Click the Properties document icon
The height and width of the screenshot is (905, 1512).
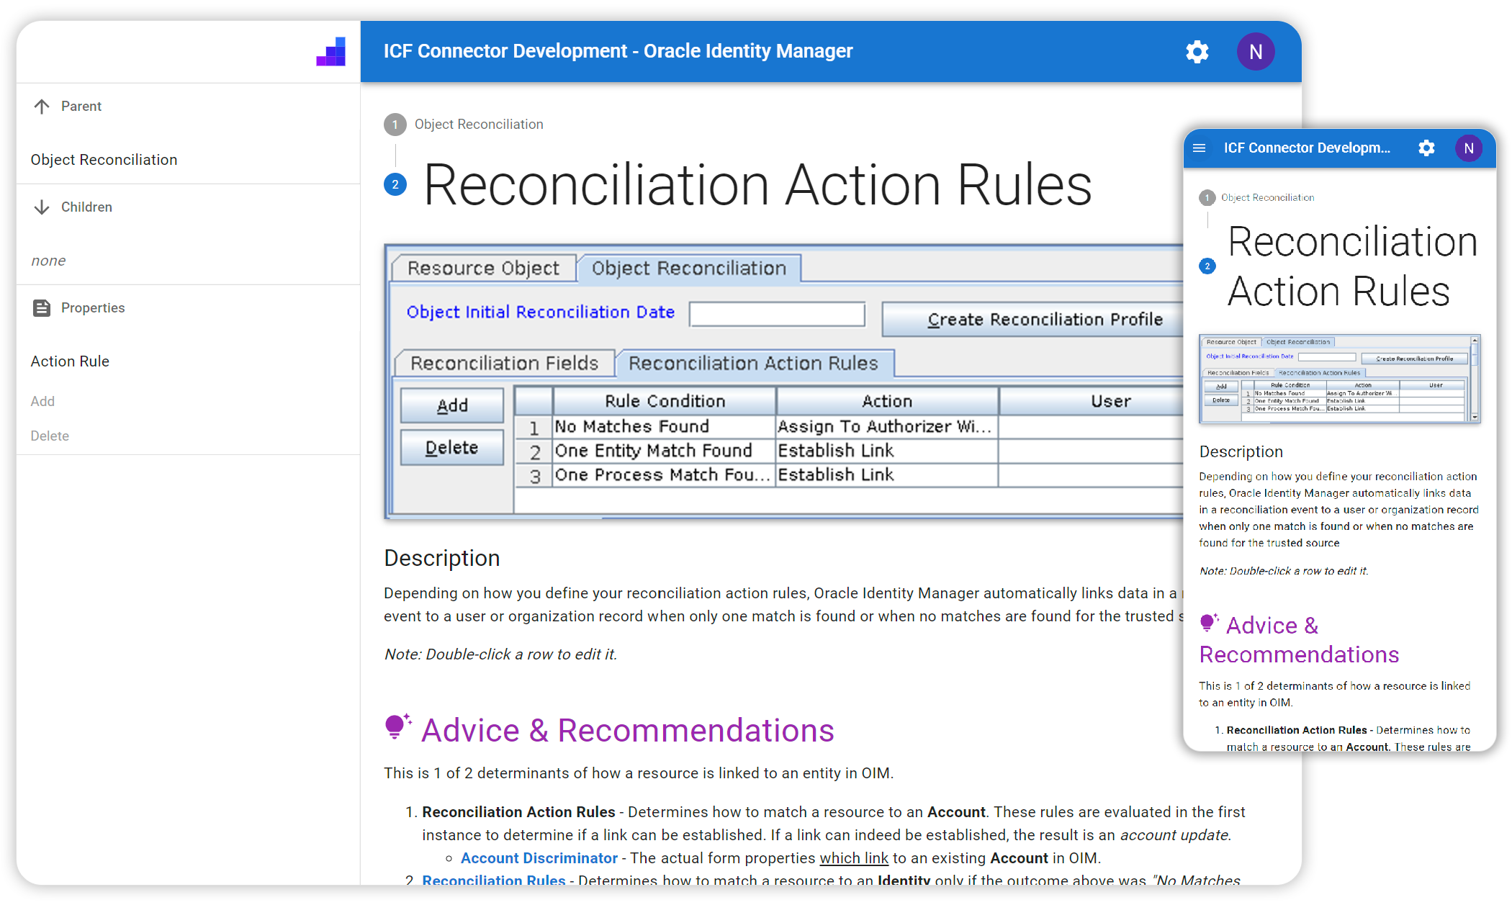tap(42, 308)
